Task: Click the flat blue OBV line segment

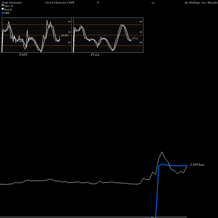Action: (178, 166)
